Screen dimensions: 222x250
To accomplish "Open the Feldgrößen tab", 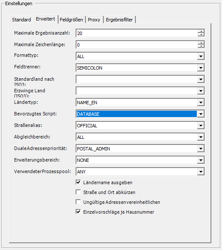I will tap(71, 20).
